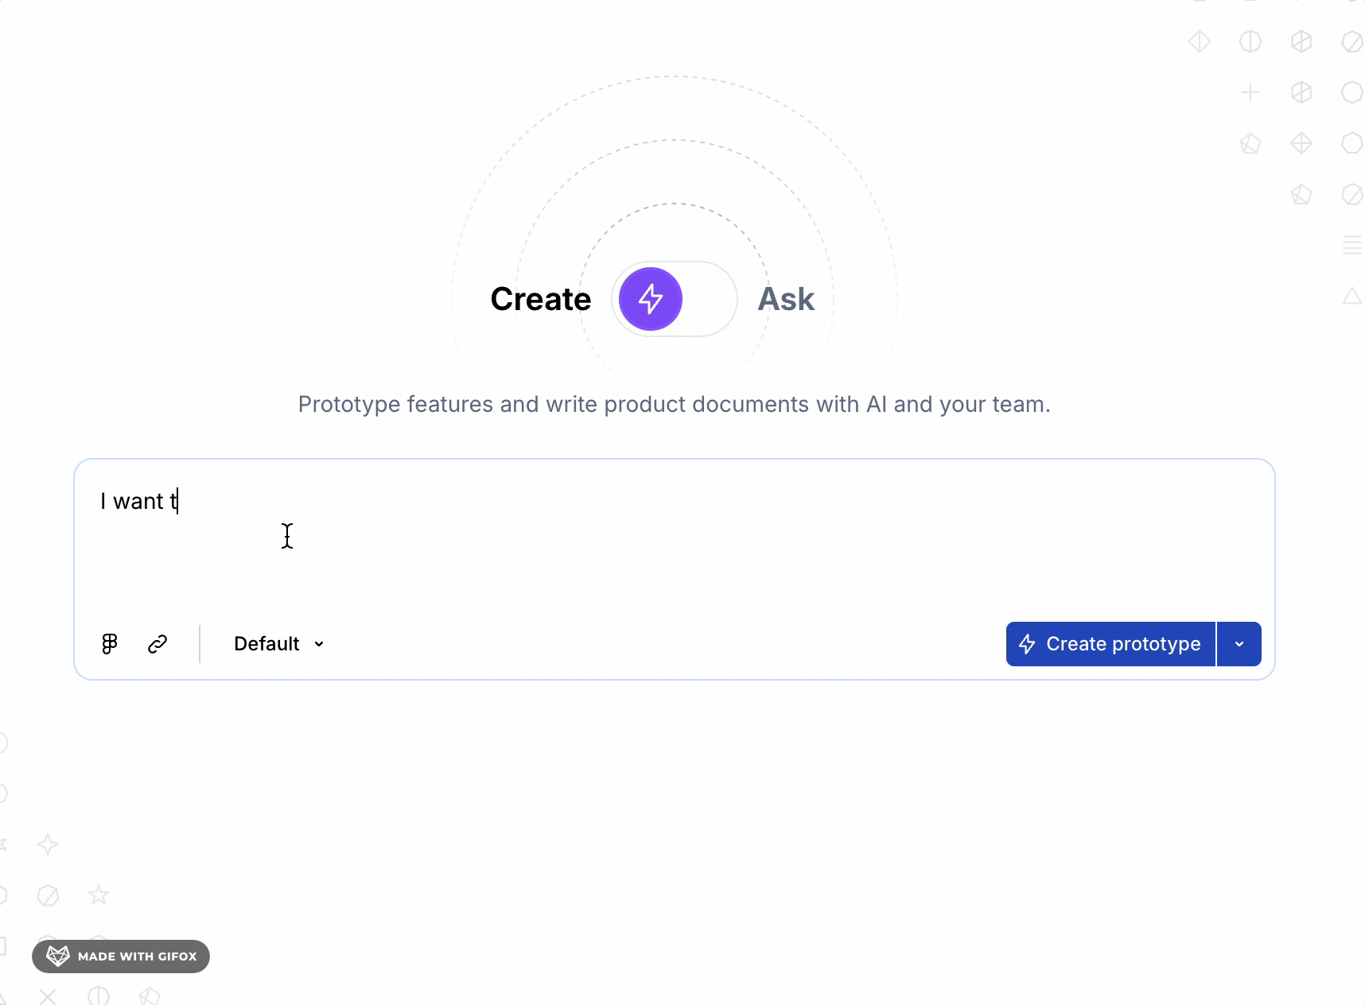
Task: Click the tagline text under the toggle
Action: tap(674, 405)
